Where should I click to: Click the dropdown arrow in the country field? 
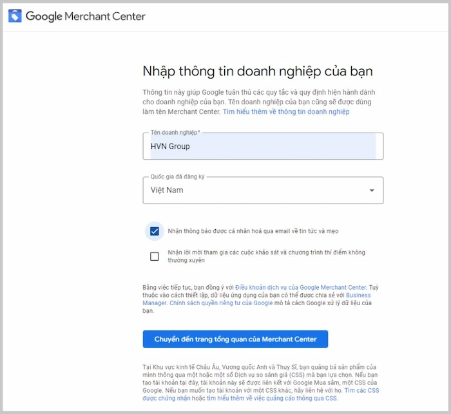pos(371,191)
